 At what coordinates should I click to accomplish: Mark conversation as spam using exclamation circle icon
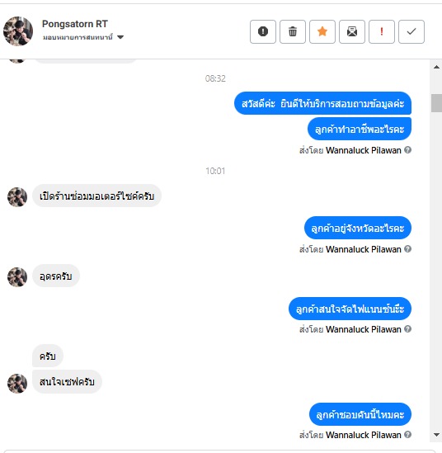[x=263, y=31]
